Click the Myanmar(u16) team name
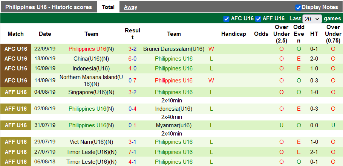Viewport: 343px width, 166px height. coord(174,125)
